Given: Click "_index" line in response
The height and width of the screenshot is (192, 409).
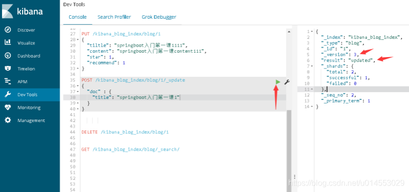Looking at the screenshot, I should [x=361, y=37].
